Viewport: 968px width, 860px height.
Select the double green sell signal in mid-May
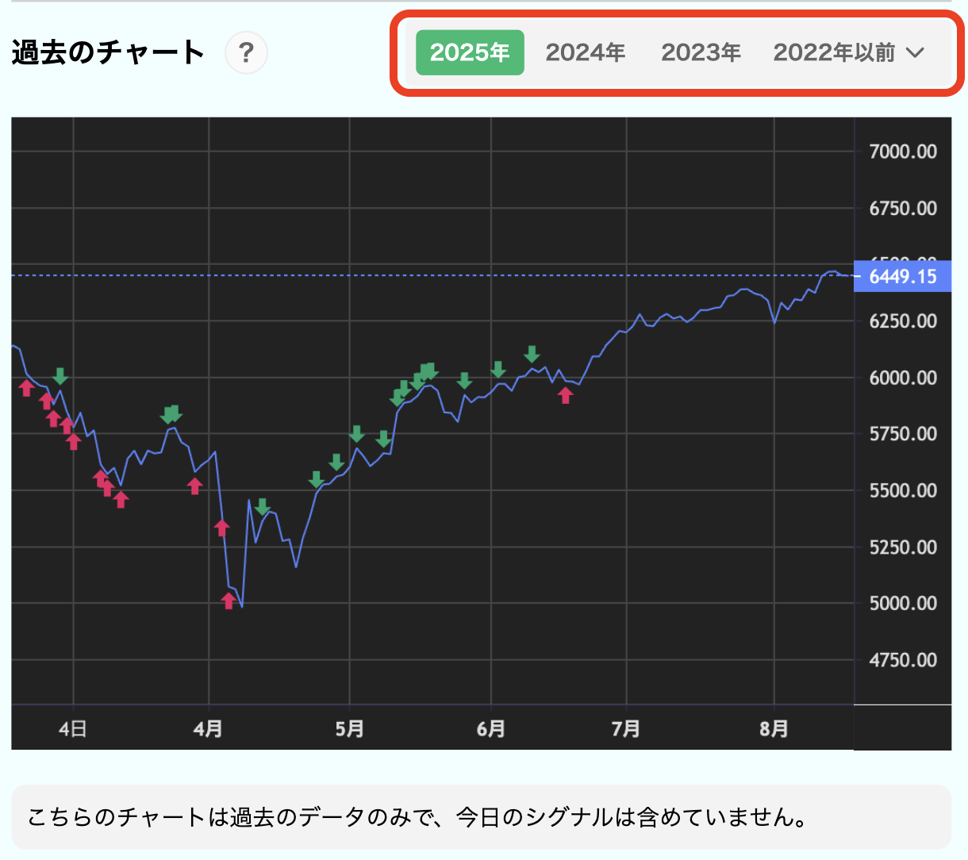[427, 370]
